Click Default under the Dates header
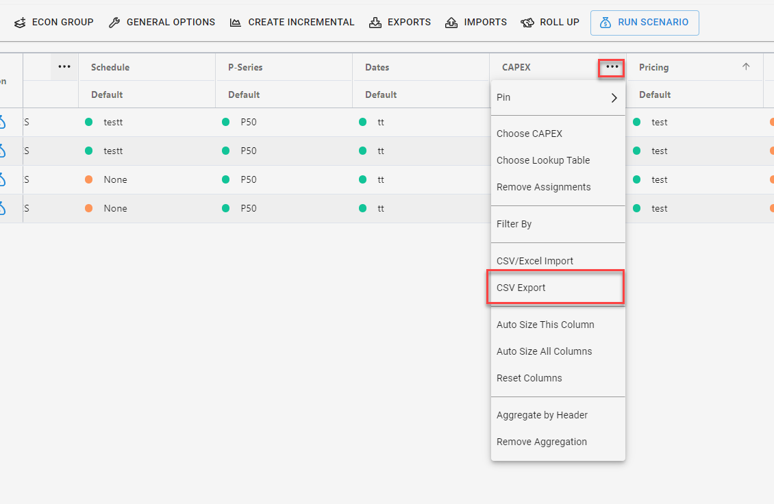This screenshot has height=504, width=774. point(381,94)
